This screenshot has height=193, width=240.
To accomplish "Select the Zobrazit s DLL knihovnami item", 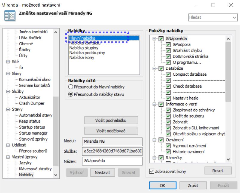I will point(196,128).
